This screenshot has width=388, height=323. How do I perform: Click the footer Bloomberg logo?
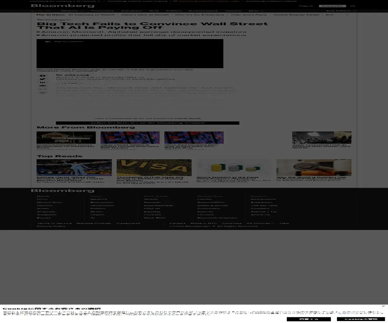point(63,191)
